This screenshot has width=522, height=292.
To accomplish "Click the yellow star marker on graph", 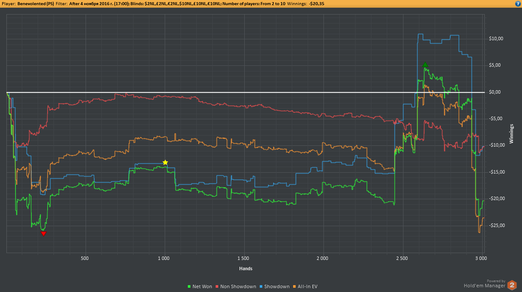I will (x=165, y=162).
